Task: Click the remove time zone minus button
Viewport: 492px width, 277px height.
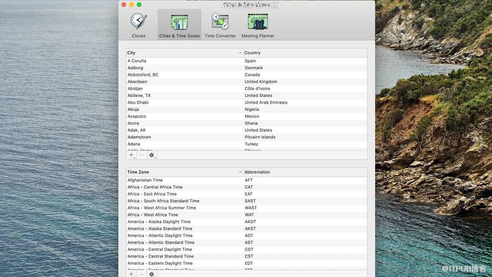Action: pyautogui.click(x=142, y=274)
